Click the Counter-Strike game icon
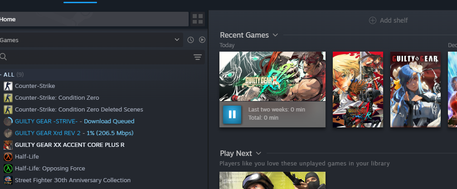 click(8, 86)
